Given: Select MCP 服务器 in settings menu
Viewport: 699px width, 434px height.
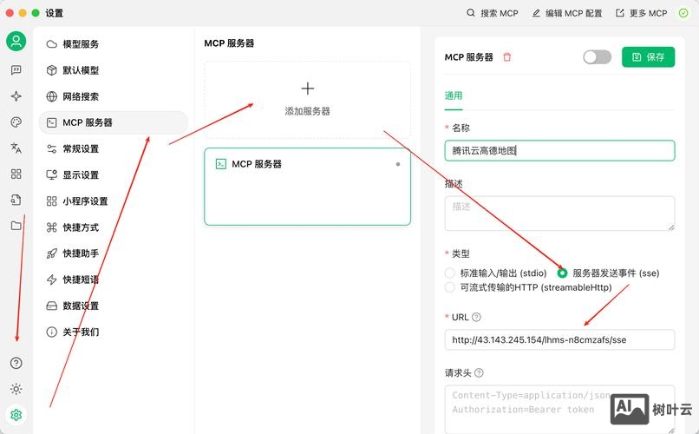Looking at the screenshot, I should 114,122.
